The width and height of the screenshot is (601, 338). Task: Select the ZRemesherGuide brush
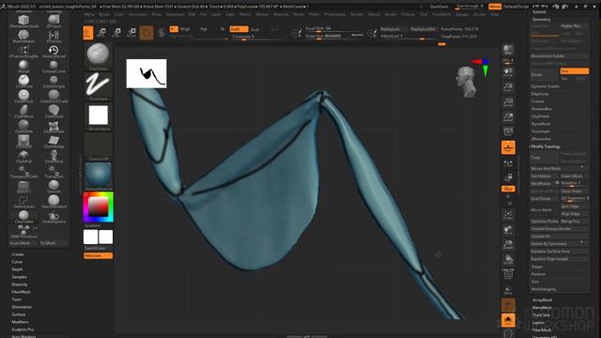(x=23, y=22)
